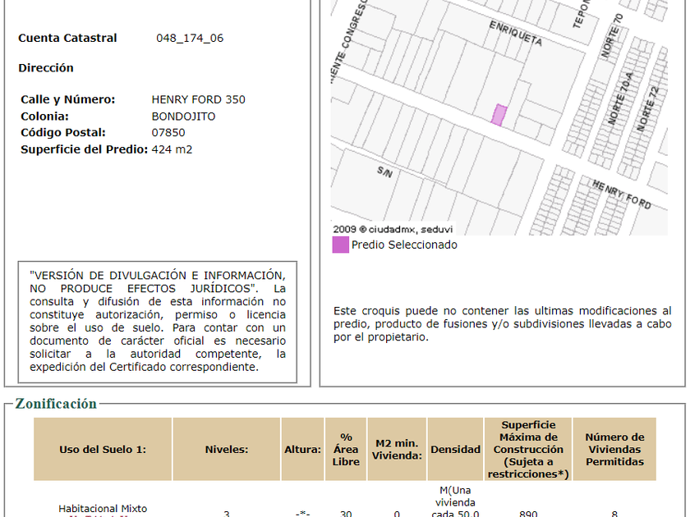Click the Este croquis puede no contener note

(502, 324)
